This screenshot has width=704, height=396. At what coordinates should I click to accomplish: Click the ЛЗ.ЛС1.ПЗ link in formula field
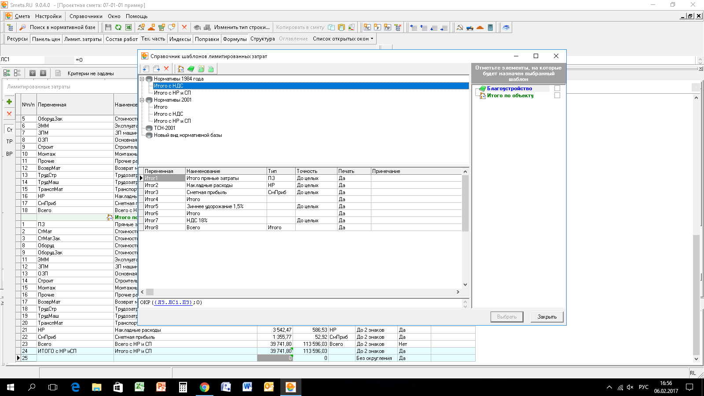(173, 302)
